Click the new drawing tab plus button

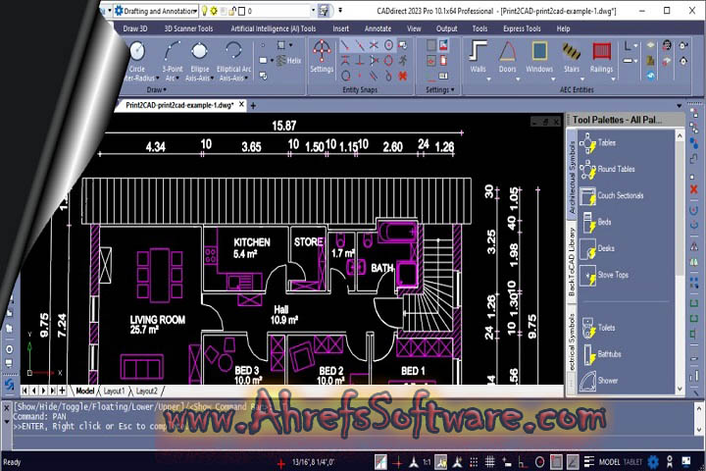pos(254,105)
